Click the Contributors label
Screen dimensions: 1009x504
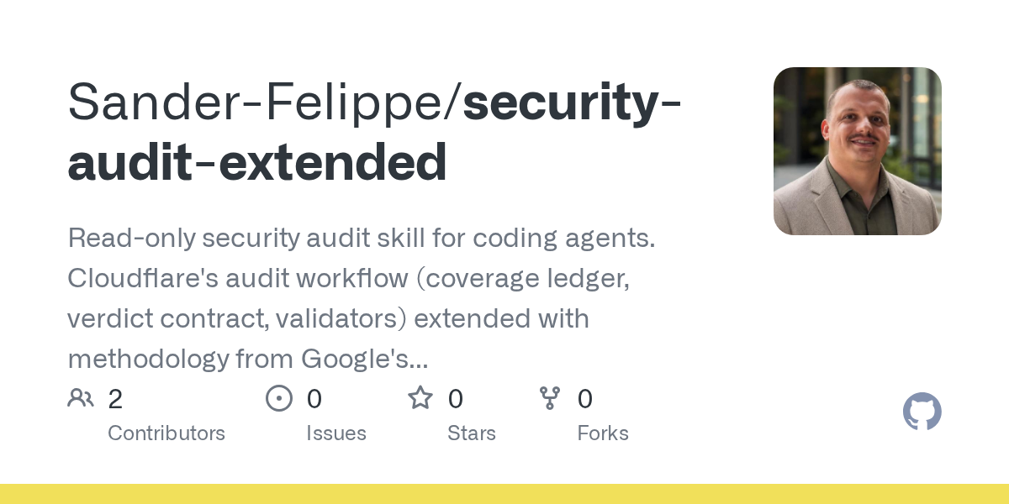[166, 433]
